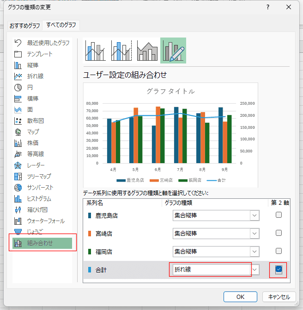Enable secondary axis for 宮崎店
This screenshot has width=303, height=310.
point(279,233)
